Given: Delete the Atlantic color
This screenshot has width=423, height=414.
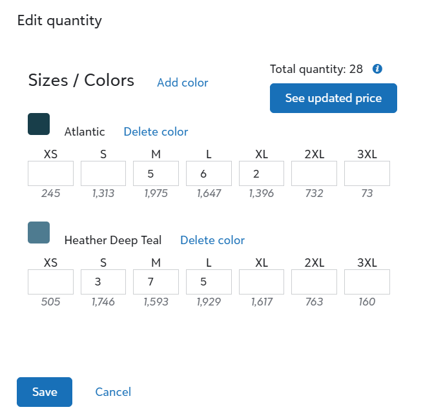Looking at the screenshot, I should tap(156, 132).
